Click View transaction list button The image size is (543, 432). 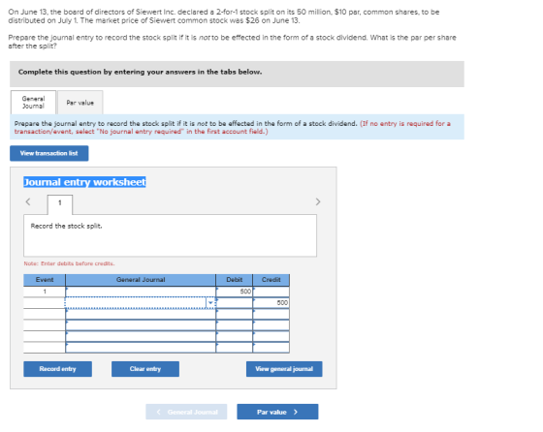pos(48,153)
